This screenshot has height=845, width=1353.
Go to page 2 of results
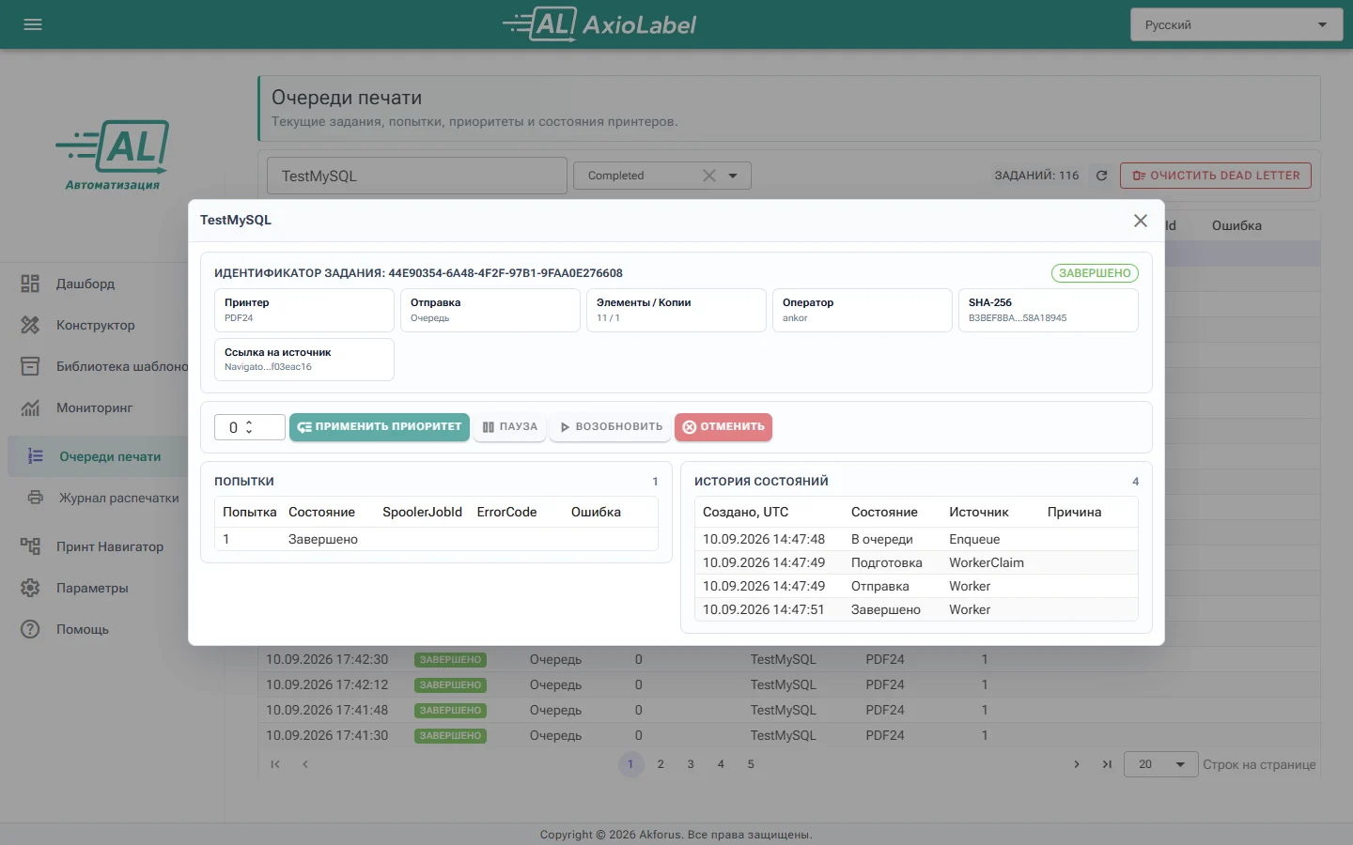(x=661, y=764)
